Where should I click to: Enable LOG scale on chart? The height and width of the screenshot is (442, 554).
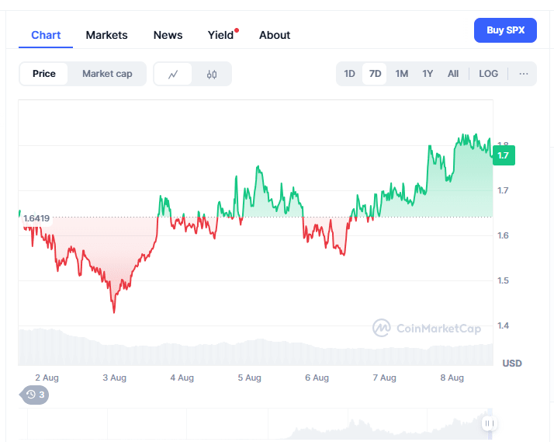tap(489, 74)
